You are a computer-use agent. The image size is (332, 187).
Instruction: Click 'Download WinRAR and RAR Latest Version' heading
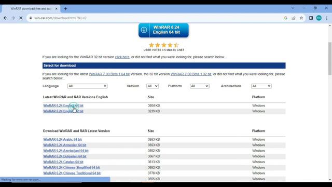(x=76, y=131)
